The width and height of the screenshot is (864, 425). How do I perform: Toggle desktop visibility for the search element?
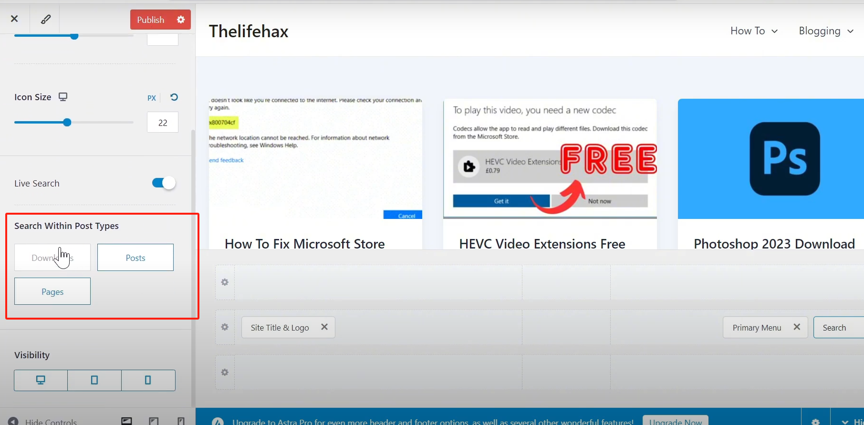click(x=41, y=380)
